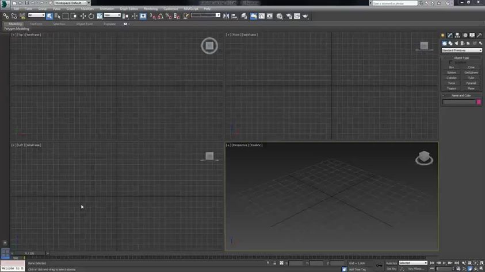485x272 pixels.
Task: Enable the AutoGrid checkbox
Action: point(450,63)
